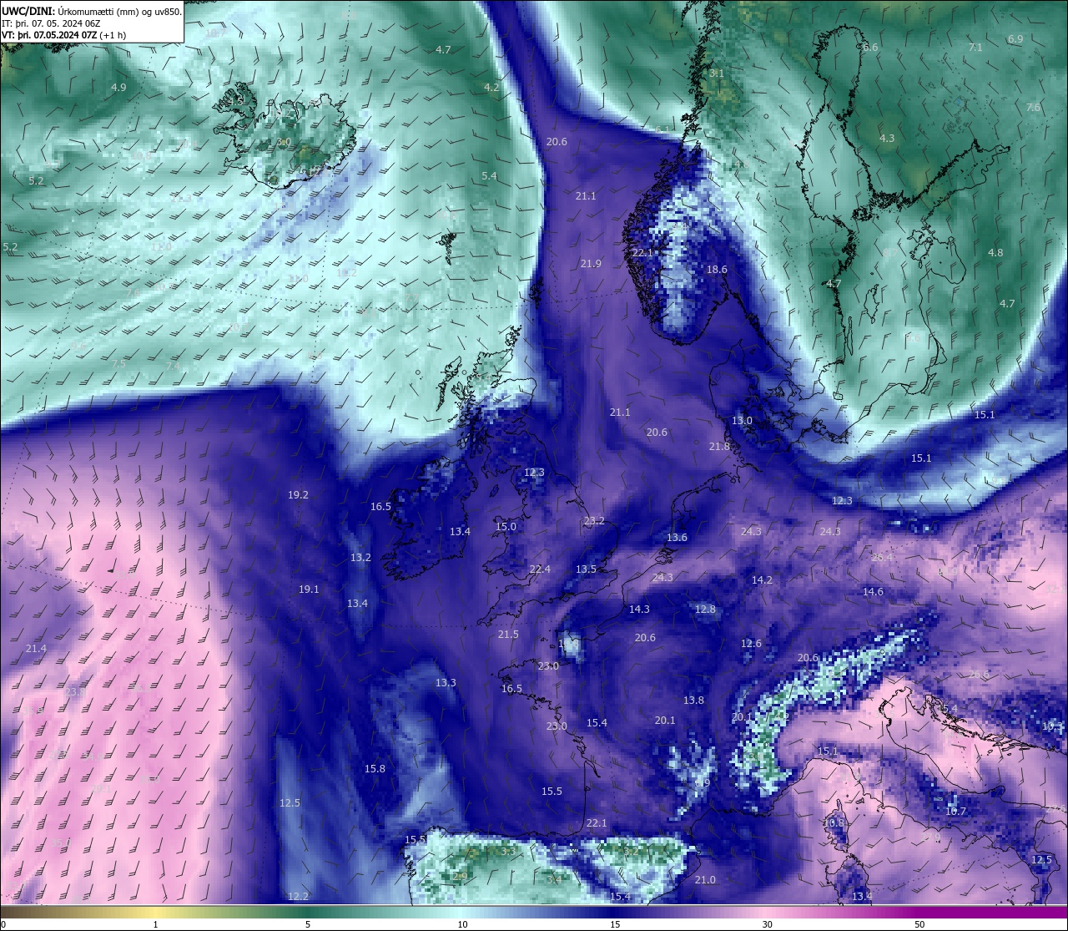Image resolution: width=1068 pixels, height=931 pixels.
Task: Click the colorbar tick label 50
Action: [919, 924]
